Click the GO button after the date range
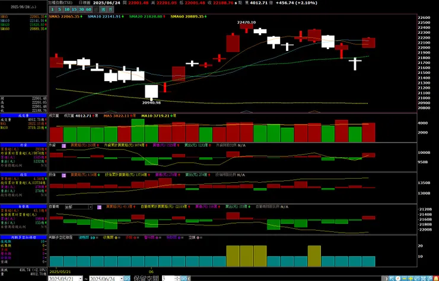Viewport: 439px width, 281px height. click(x=127, y=279)
